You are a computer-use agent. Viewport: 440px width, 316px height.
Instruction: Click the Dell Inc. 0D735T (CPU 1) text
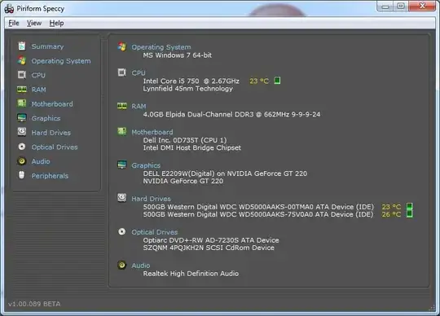pos(185,140)
